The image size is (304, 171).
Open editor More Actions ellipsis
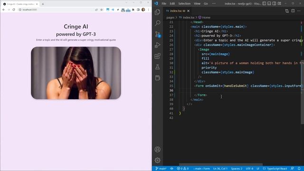[x=299, y=11]
